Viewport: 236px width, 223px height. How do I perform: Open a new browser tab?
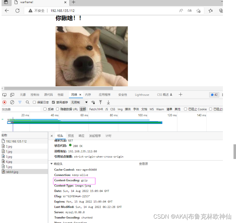pos(74,2)
